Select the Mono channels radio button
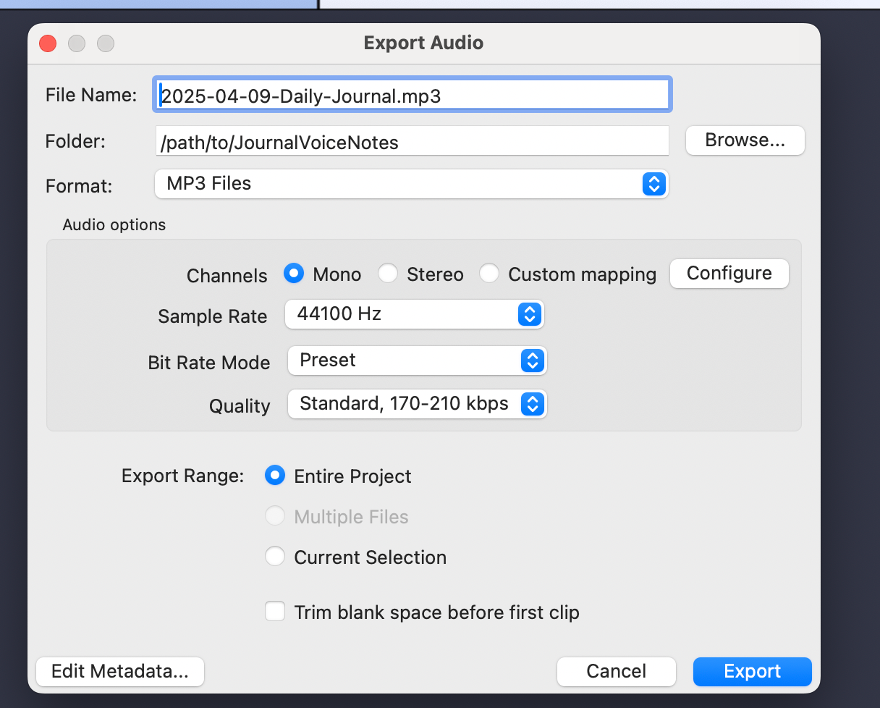The height and width of the screenshot is (708, 880). (x=293, y=274)
